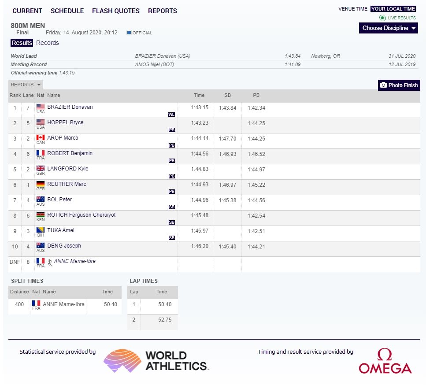Click the WL badge in Brazier's row
The height and width of the screenshot is (385, 426).
pos(171,115)
